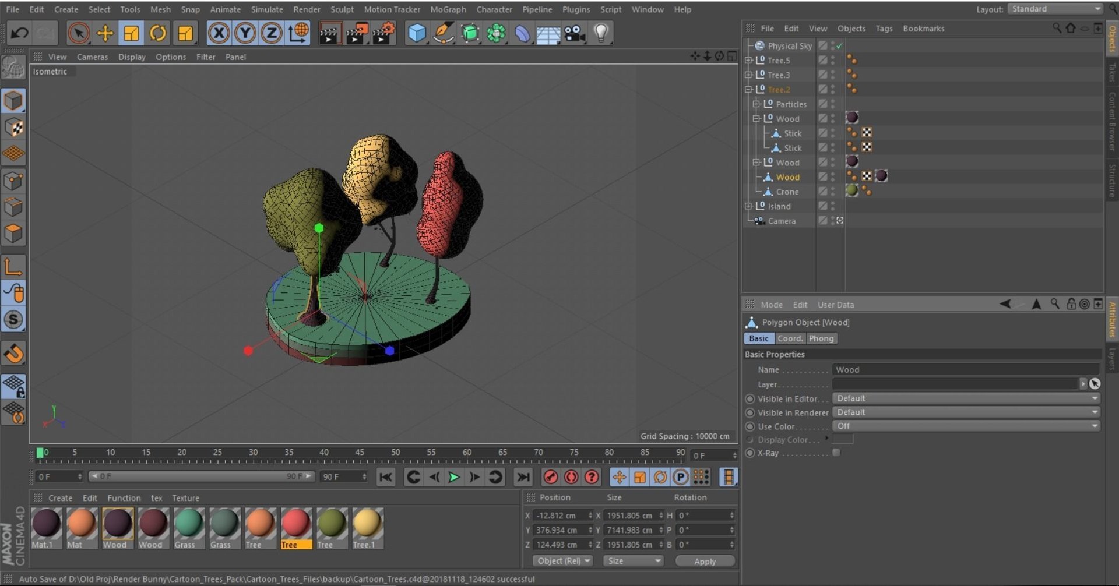Screen dimensions: 1119x586
Task: Click the Render View clapperboard icon
Action: point(330,33)
